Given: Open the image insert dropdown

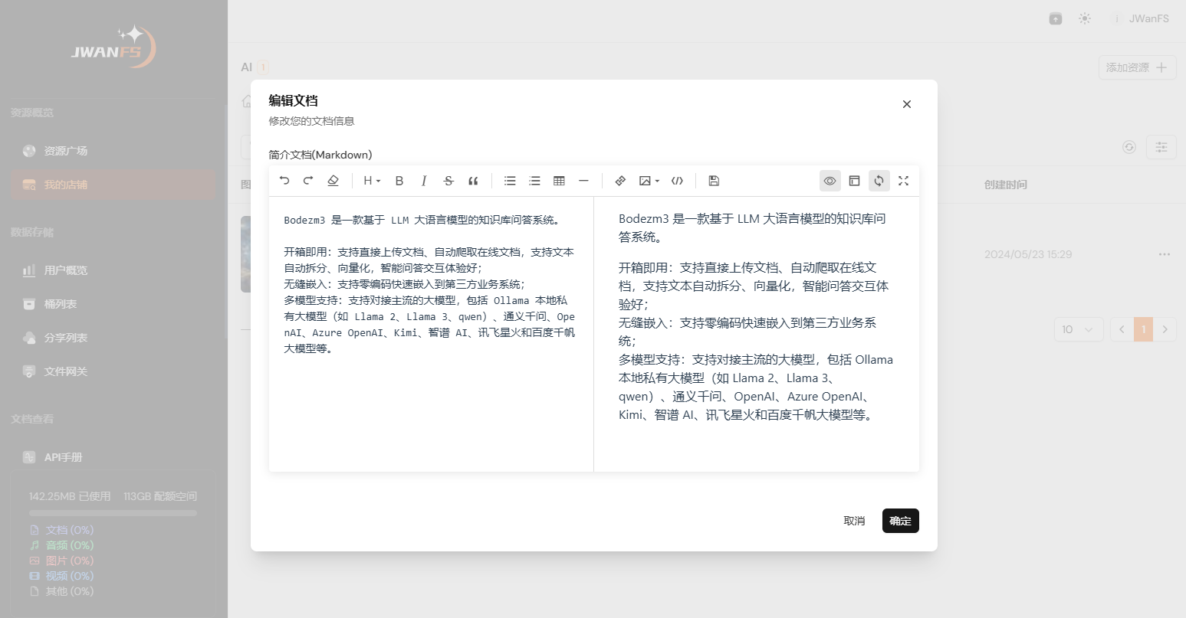Looking at the screenshot, I should (649, 181).
